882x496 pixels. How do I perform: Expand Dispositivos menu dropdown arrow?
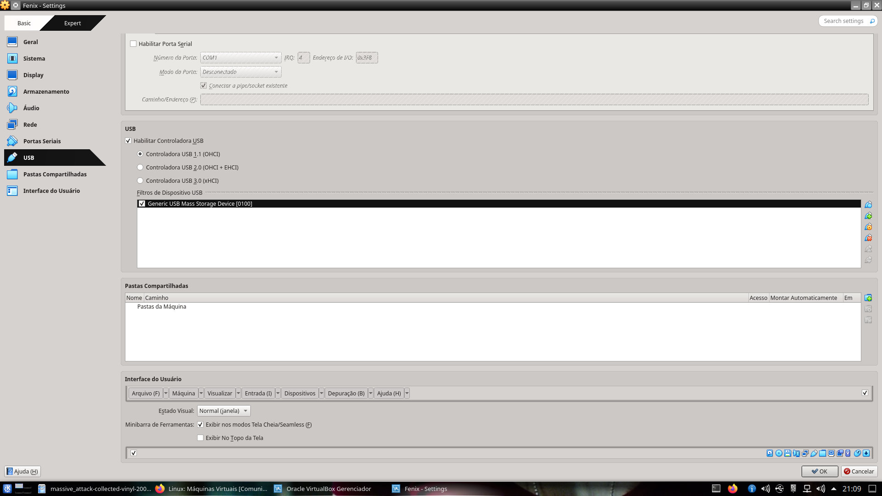coord(322,393)
